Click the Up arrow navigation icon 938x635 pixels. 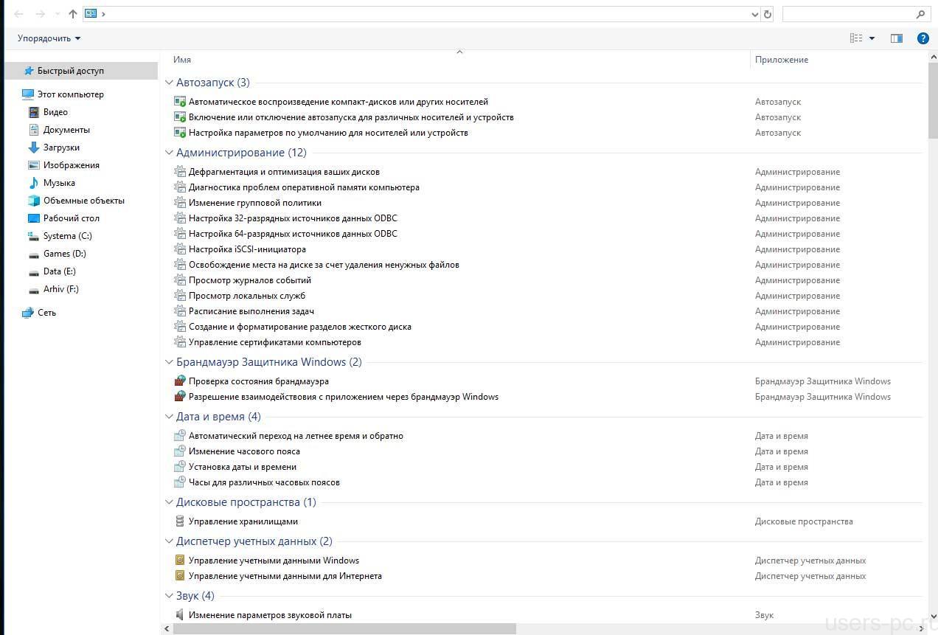click(x=72, y=14)
